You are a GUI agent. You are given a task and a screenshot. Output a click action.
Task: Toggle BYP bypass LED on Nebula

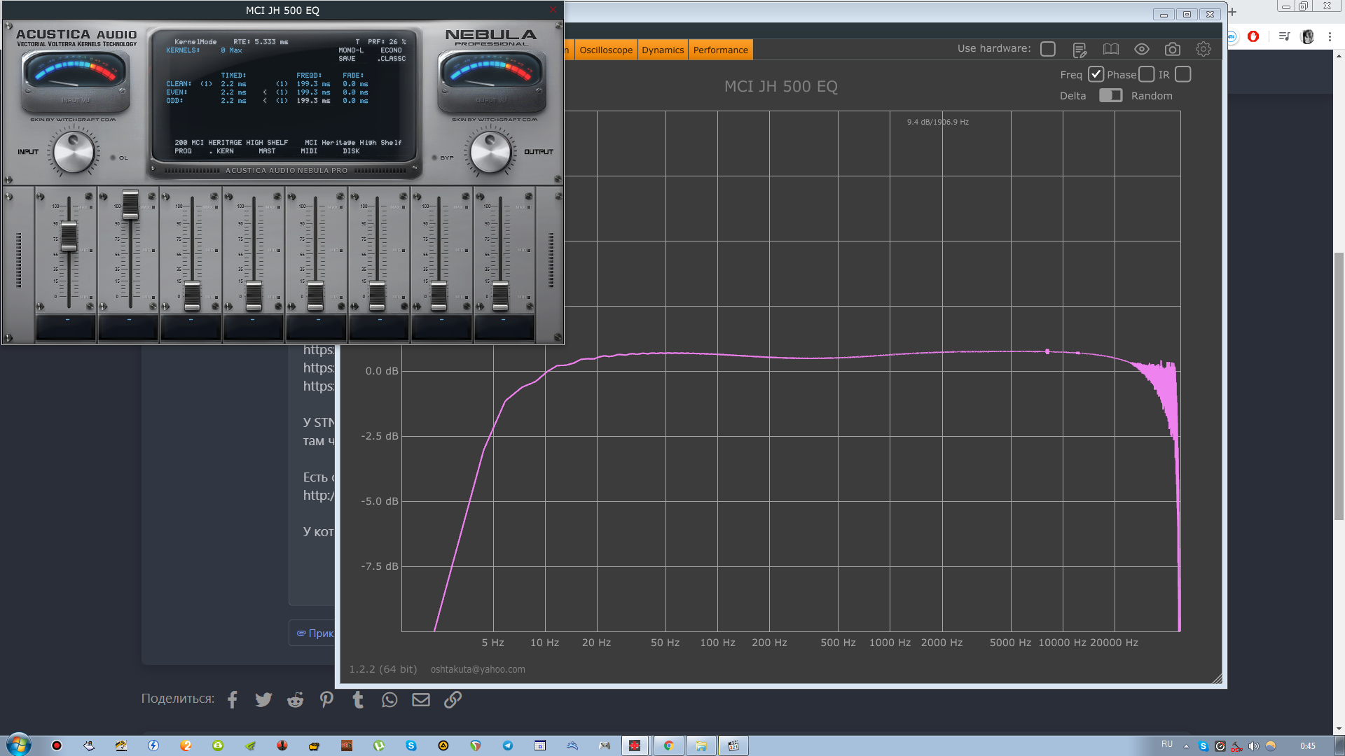pos(434,157)
